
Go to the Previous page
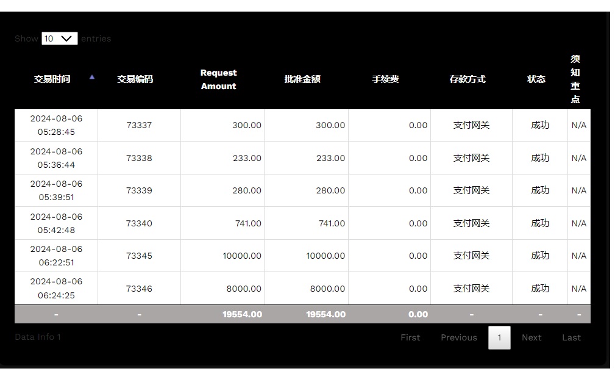459,337
